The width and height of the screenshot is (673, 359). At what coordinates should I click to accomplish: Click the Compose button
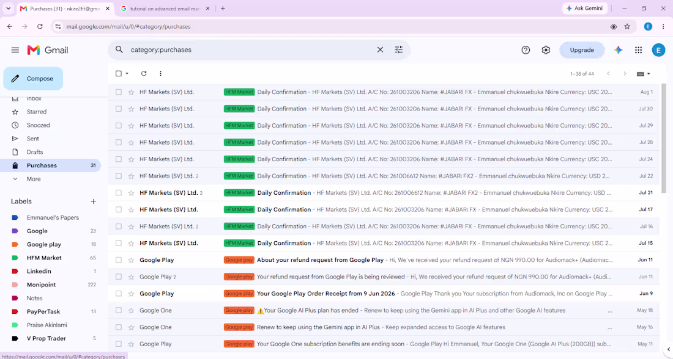pyautogui.click(x=33, y=79)
